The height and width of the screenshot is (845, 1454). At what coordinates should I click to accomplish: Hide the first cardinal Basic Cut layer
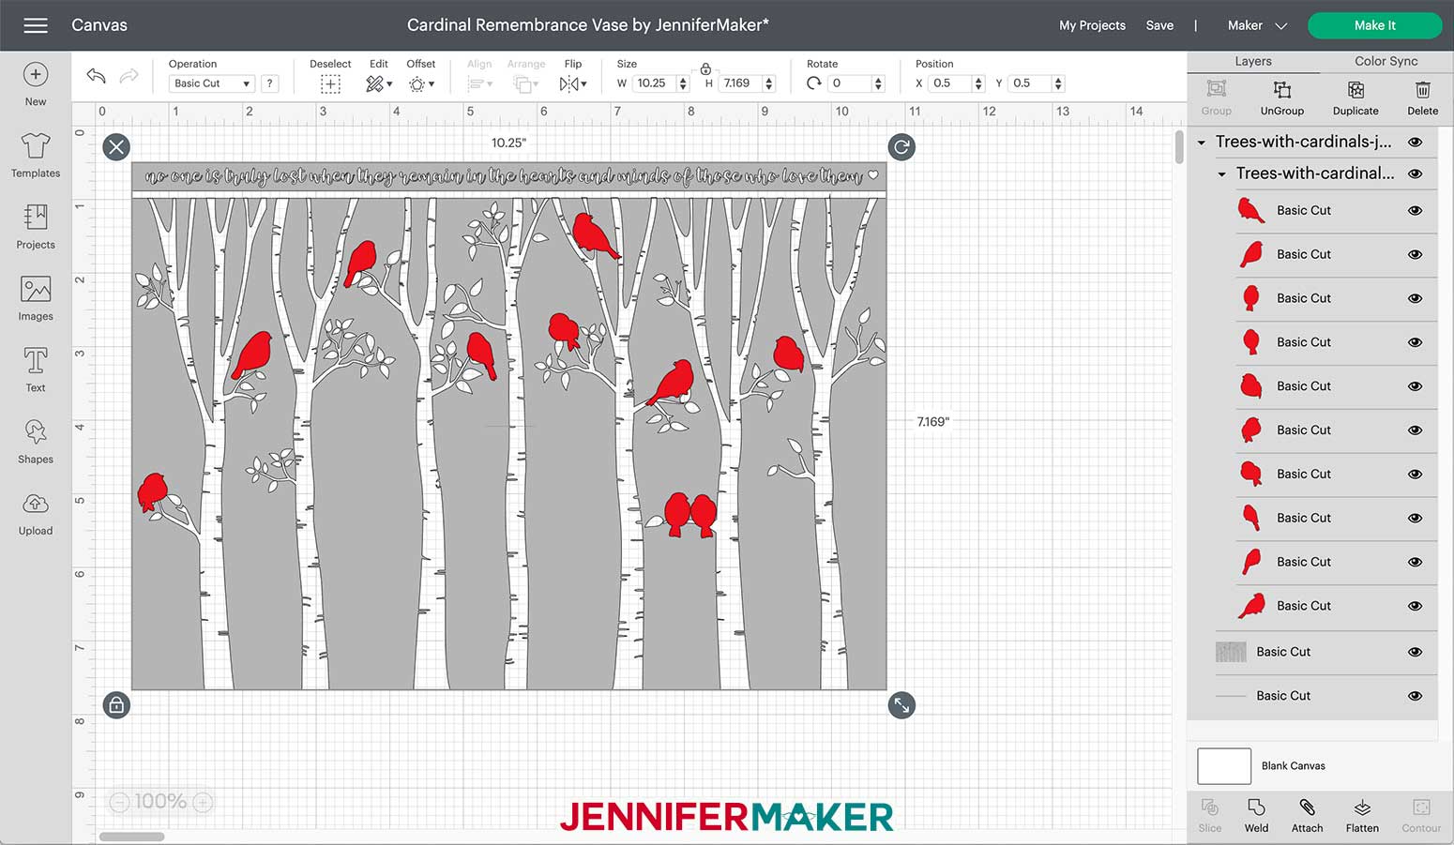(1415, 211)
